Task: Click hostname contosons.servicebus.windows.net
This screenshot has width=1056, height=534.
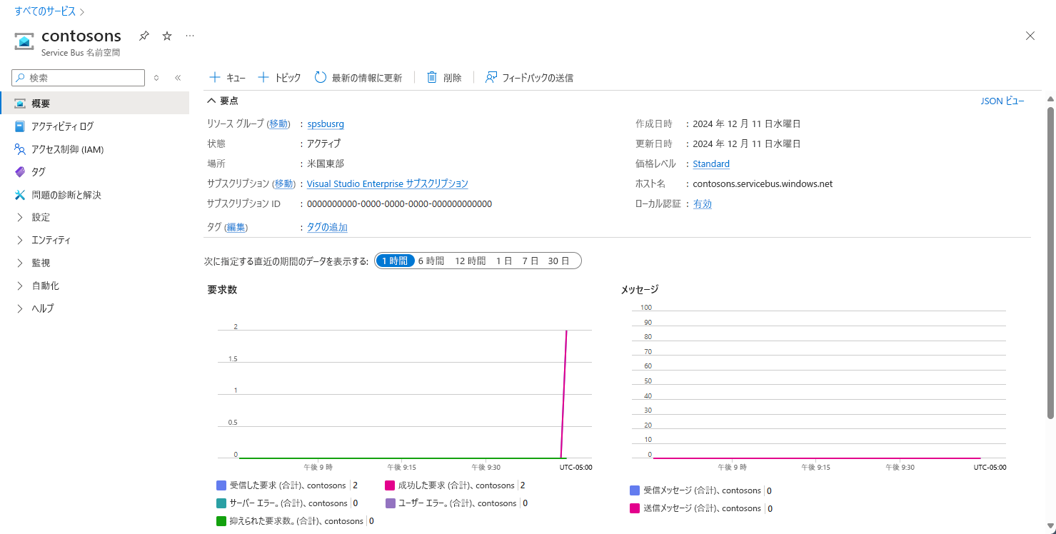Action: pyautogui.click(x=763, y=183)
